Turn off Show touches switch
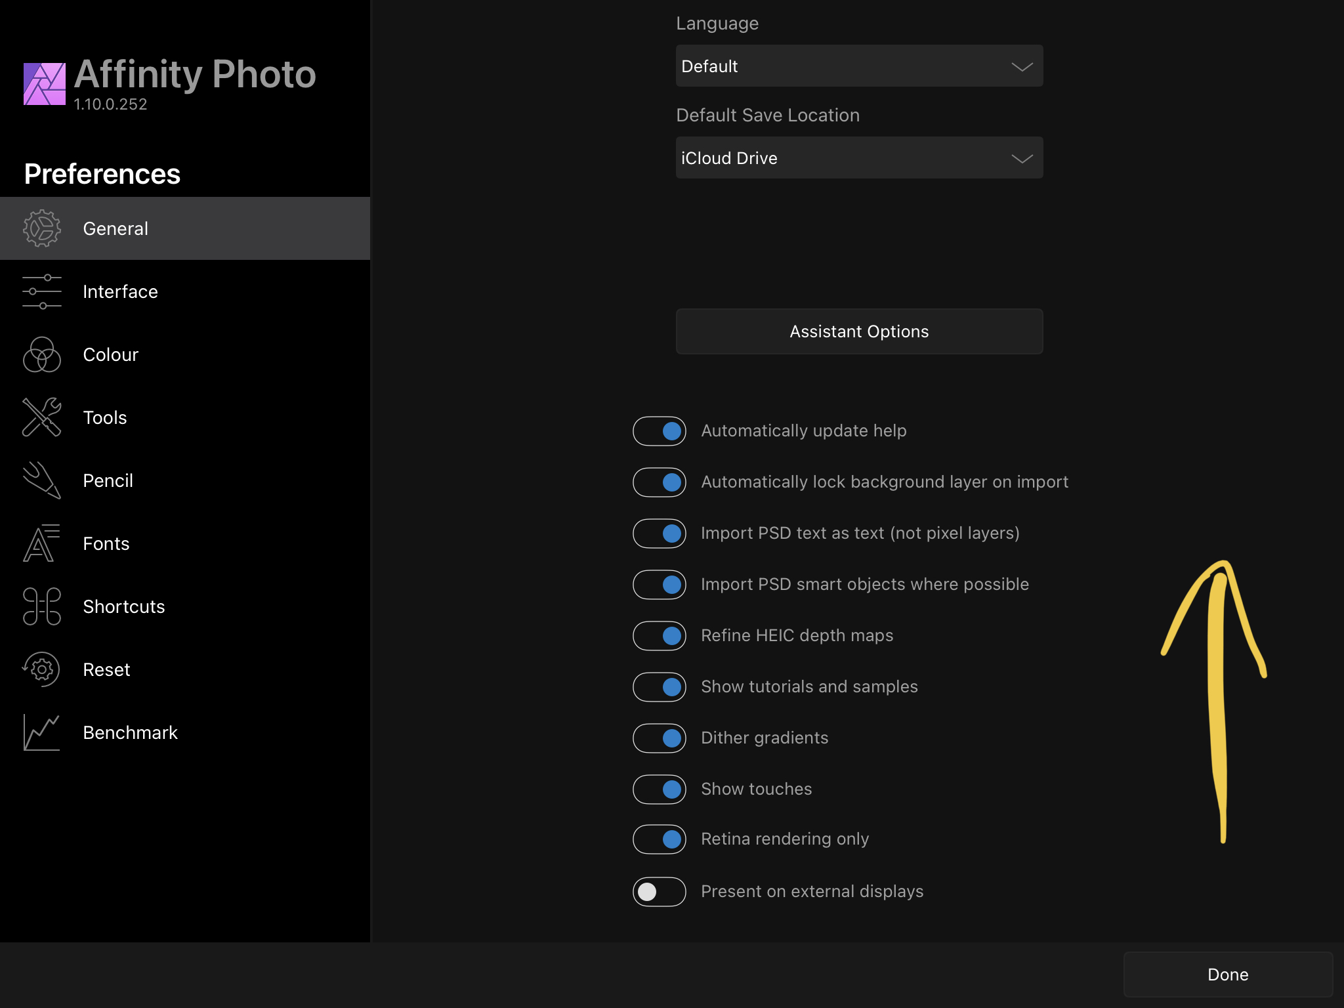Screen dimensions: 1344x1008 [x=660, y=789]
